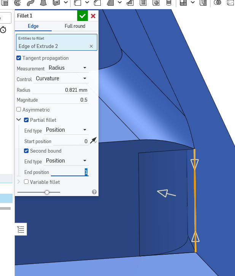
Task: Collapse the Partial fillet section chevron
Action: point(19,120)
